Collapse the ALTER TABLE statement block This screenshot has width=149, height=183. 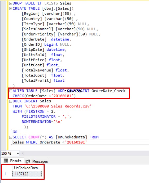point(11,91)
